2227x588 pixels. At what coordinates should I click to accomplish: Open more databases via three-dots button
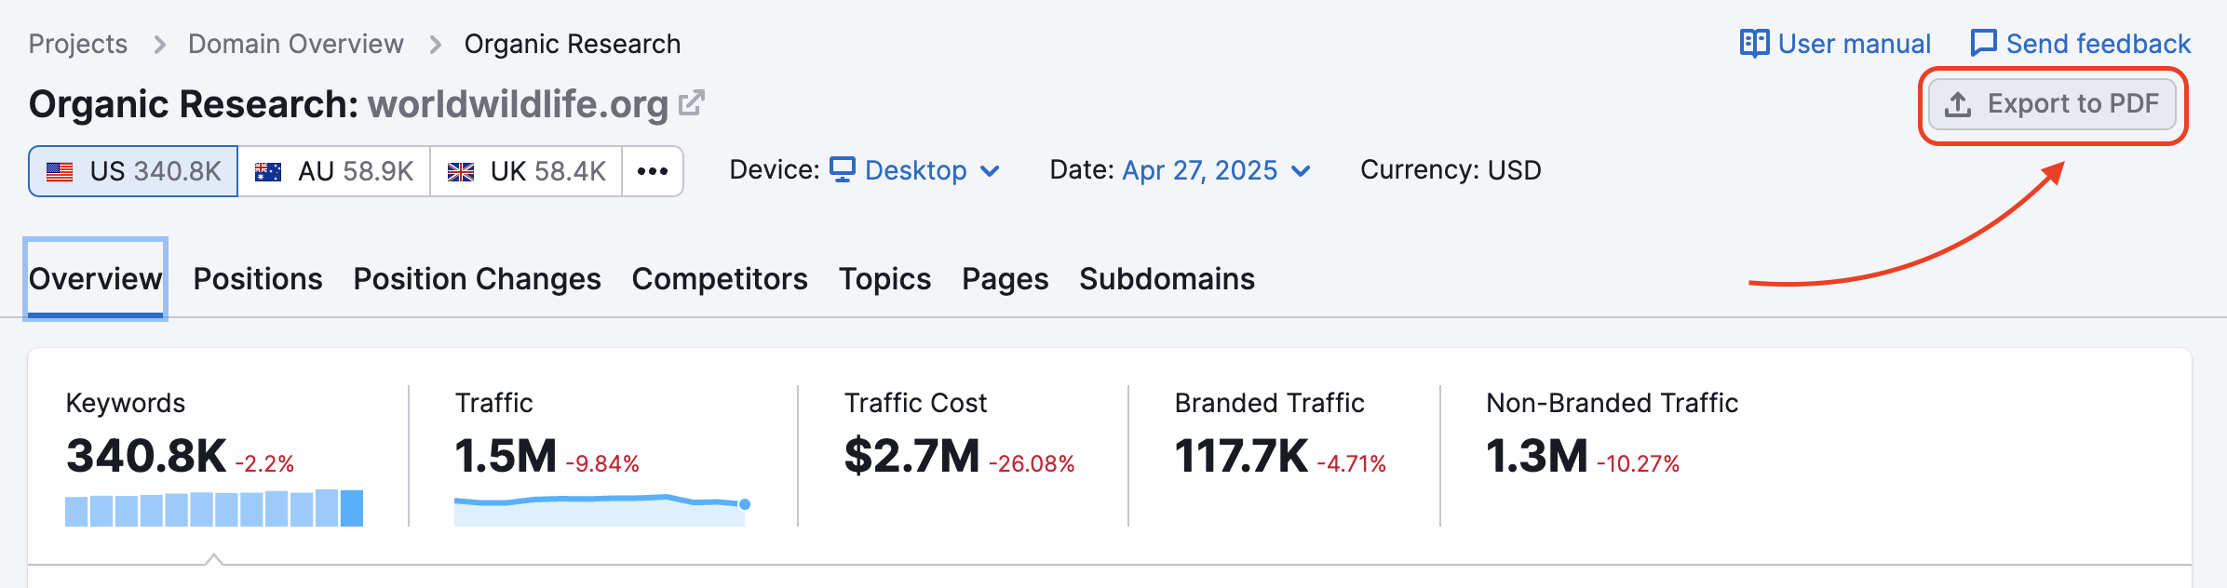click(653, 171)
